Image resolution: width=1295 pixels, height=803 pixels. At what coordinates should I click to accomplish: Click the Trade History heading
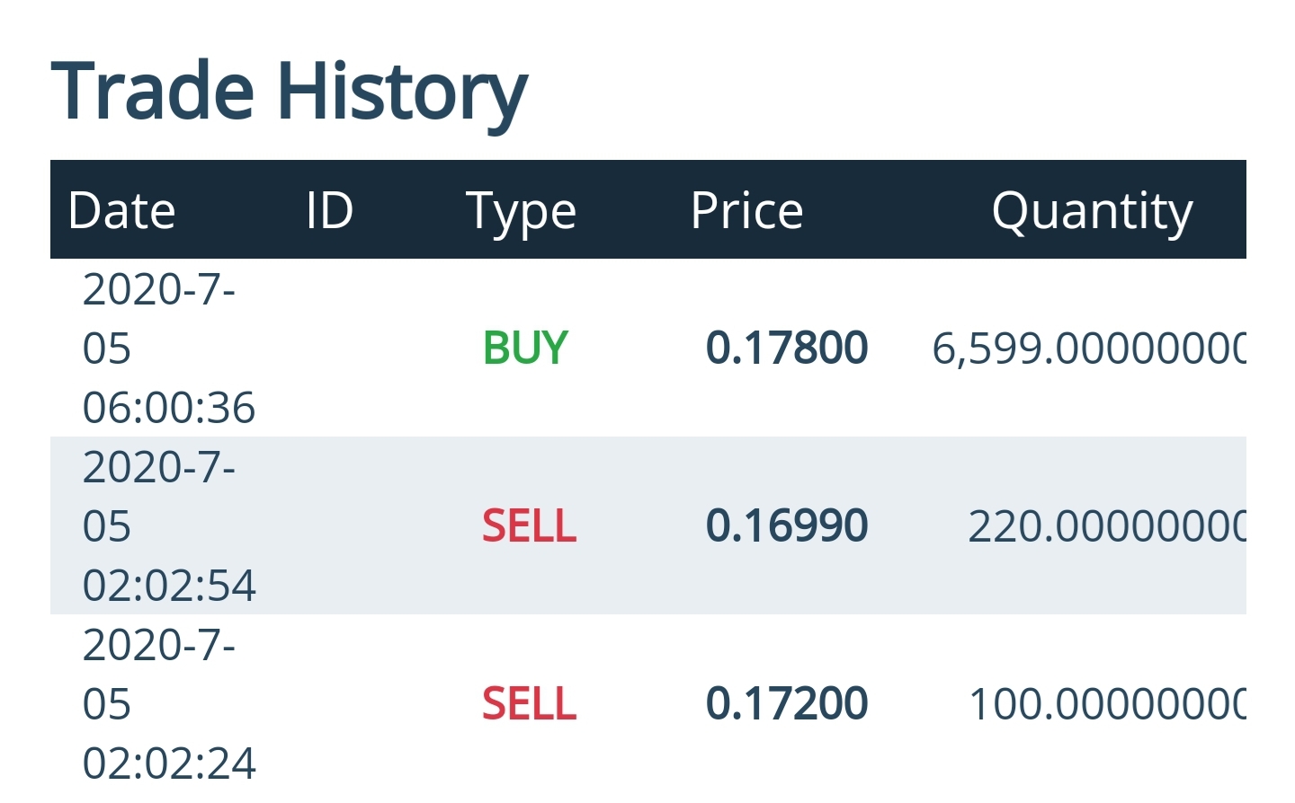tap(289, 91)
